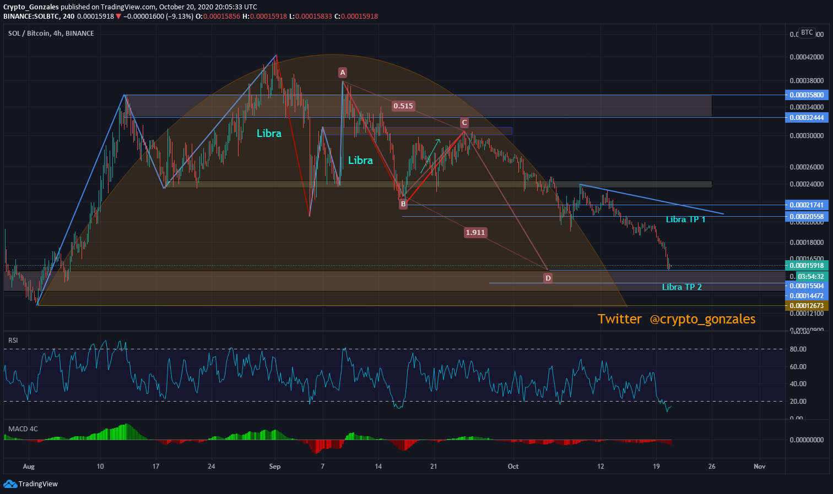Select the pattern point label A

343,73
